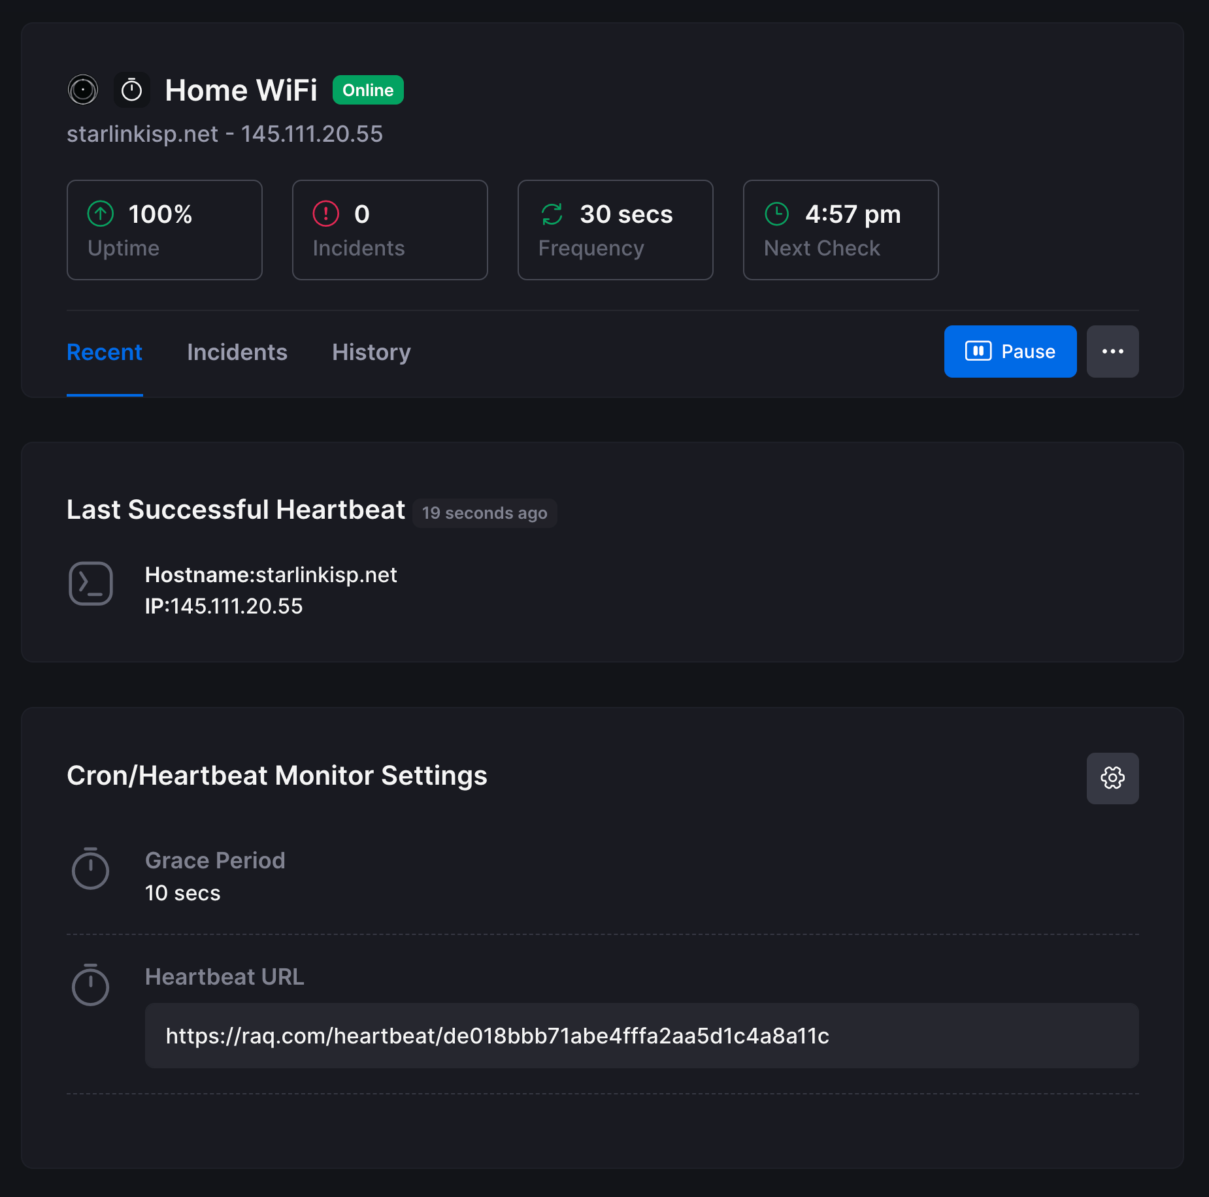
Task: Open monitor settings with the gear icon
Action: pos(1112,778)
